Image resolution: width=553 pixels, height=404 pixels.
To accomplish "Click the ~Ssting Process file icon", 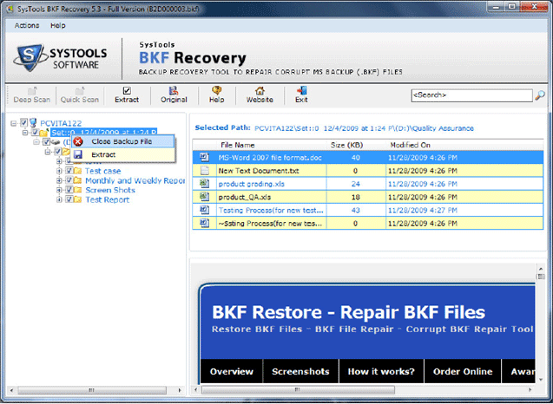I will [x=204, y=223].
